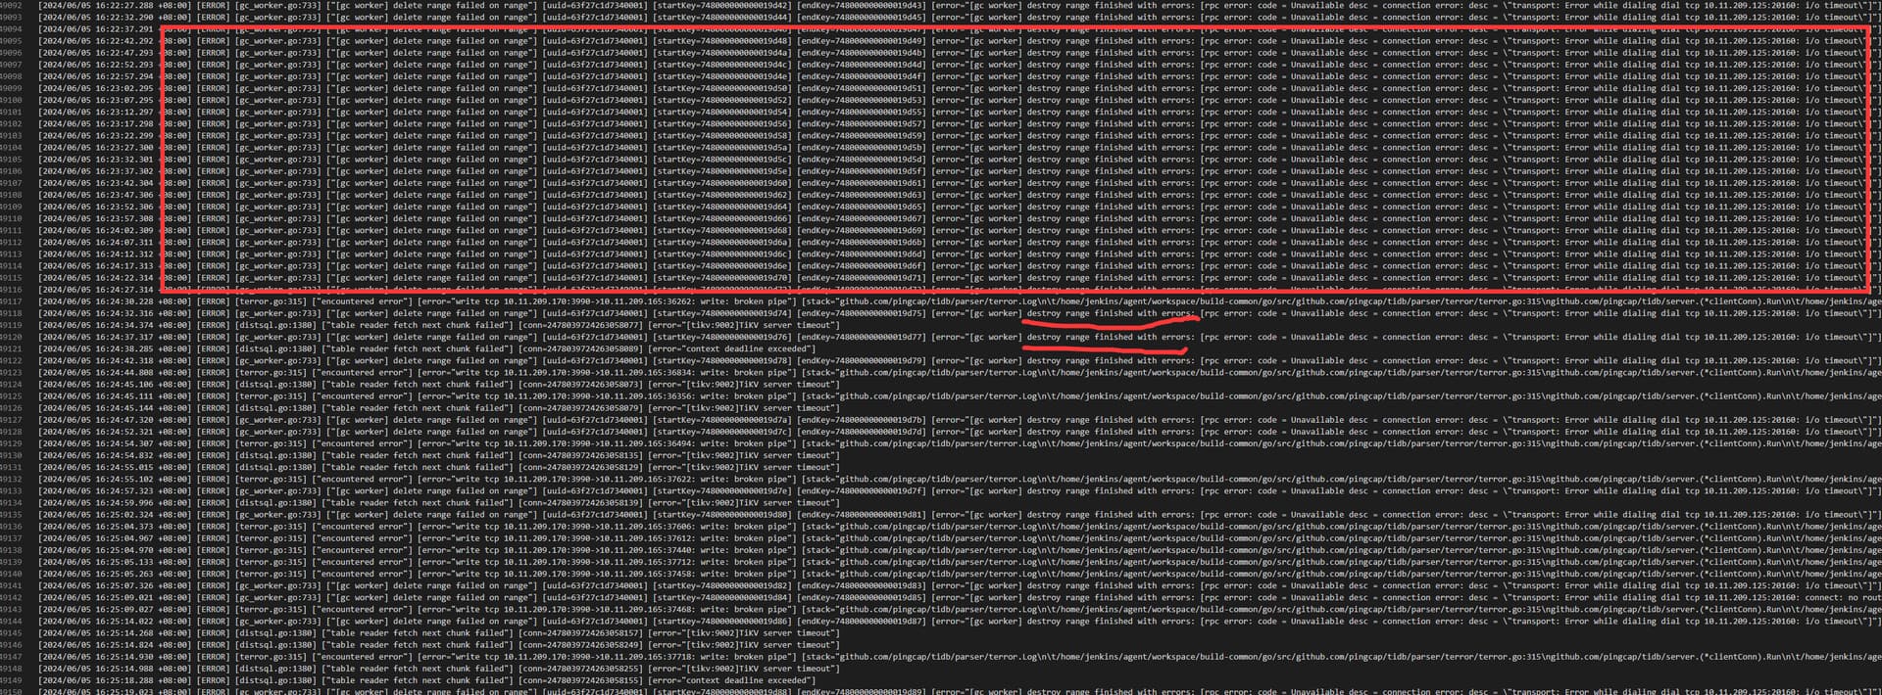Click timestamp 16:24:45.106 in the log
This screenshot has height=695, width=1882.
[124, 385]
